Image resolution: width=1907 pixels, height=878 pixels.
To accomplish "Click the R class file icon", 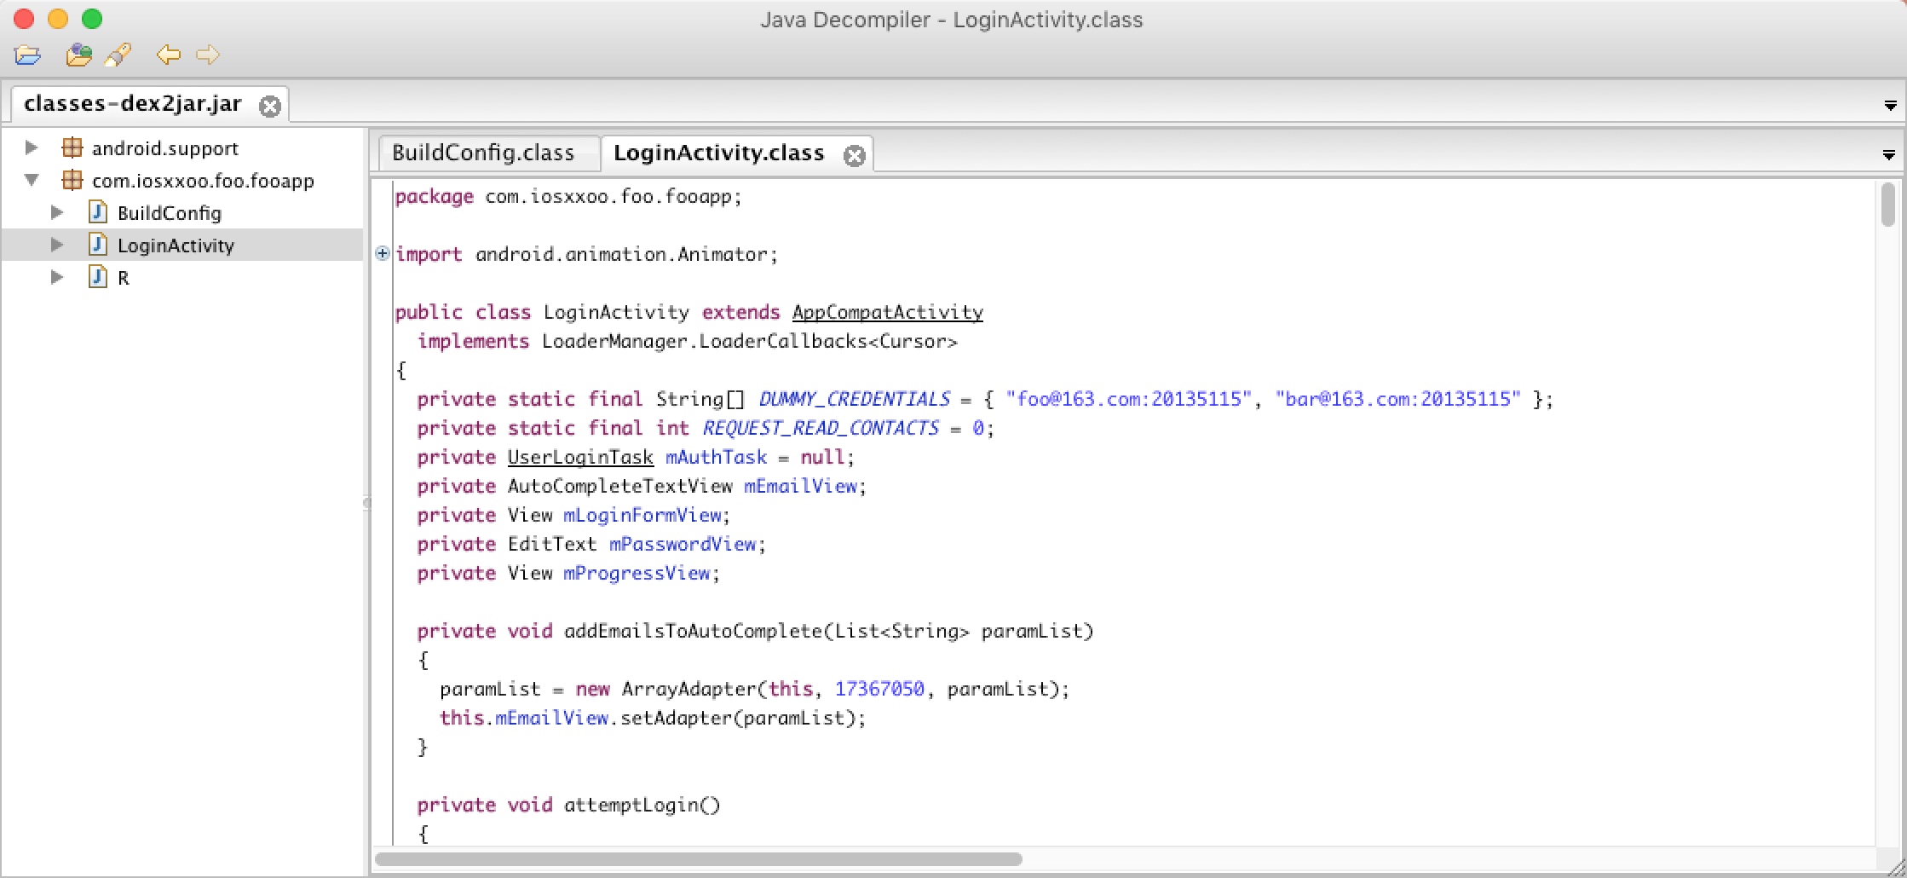I will click(98, 277).
